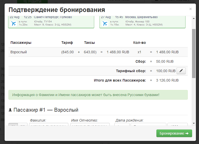Image resolution: width=199 pixels, height=144 pixels.
Task: Click the Дата рождения field label
Action: pyautogui.click(x=129, y=120)
